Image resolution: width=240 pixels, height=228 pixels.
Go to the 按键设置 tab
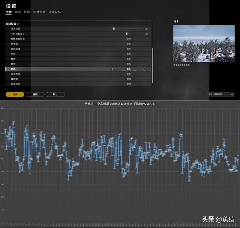39,12
